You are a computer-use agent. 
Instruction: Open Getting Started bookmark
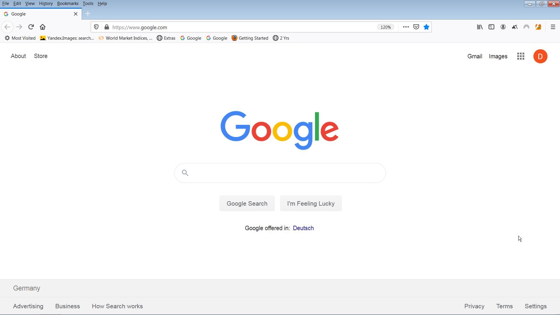(x=250, y=38)
